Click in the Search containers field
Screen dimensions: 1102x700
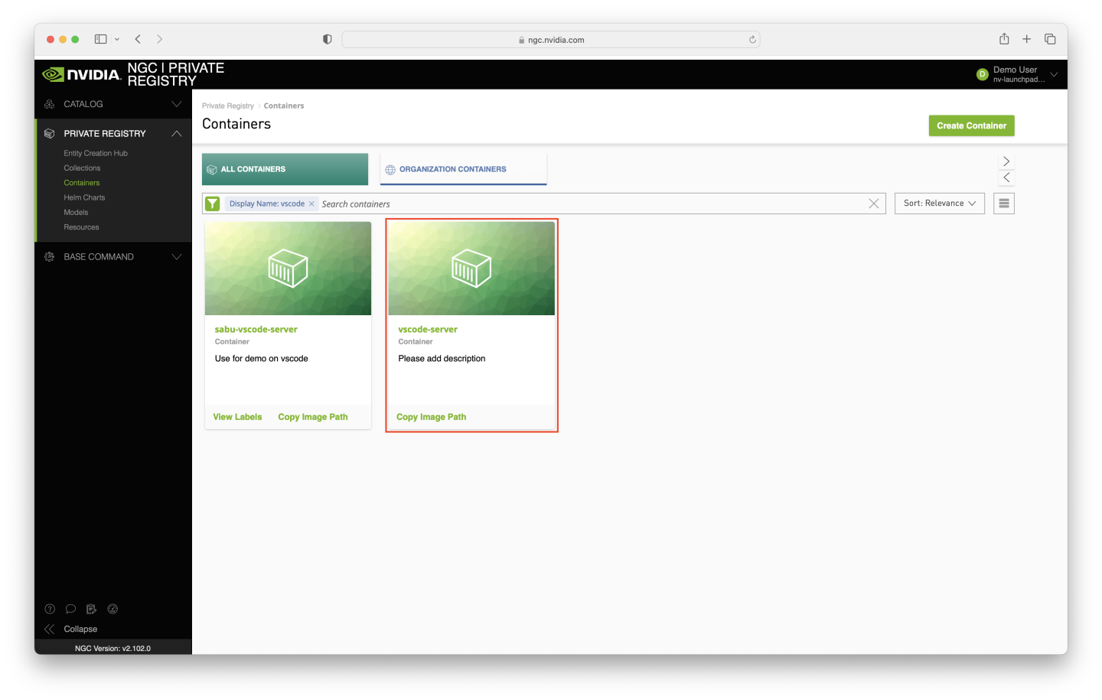(589, 204)
